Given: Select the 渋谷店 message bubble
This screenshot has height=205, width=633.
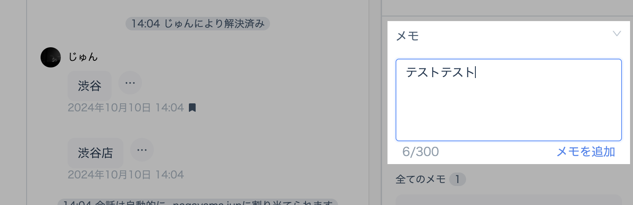Looking at the screenshot, I should [95, 153].
